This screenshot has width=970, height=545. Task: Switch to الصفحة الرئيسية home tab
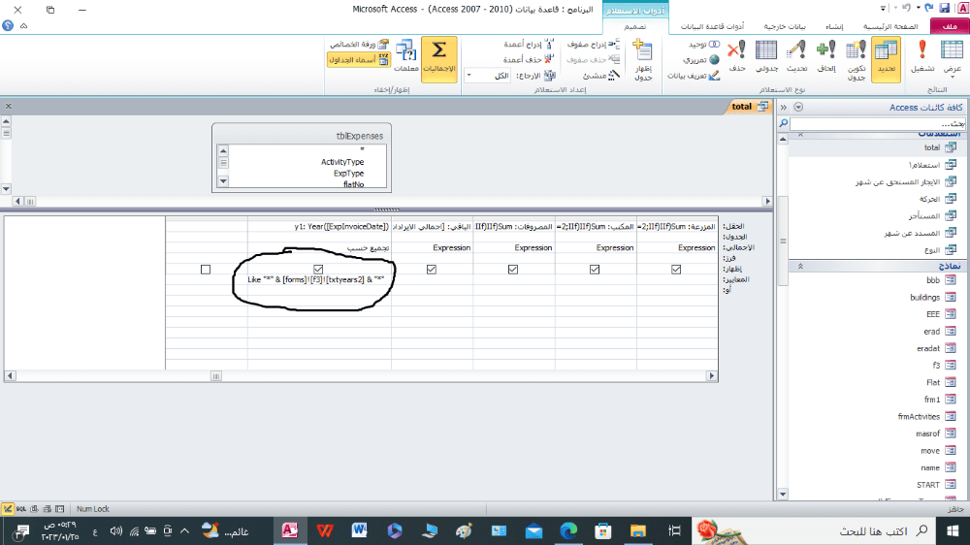click(x=890, y=26)
